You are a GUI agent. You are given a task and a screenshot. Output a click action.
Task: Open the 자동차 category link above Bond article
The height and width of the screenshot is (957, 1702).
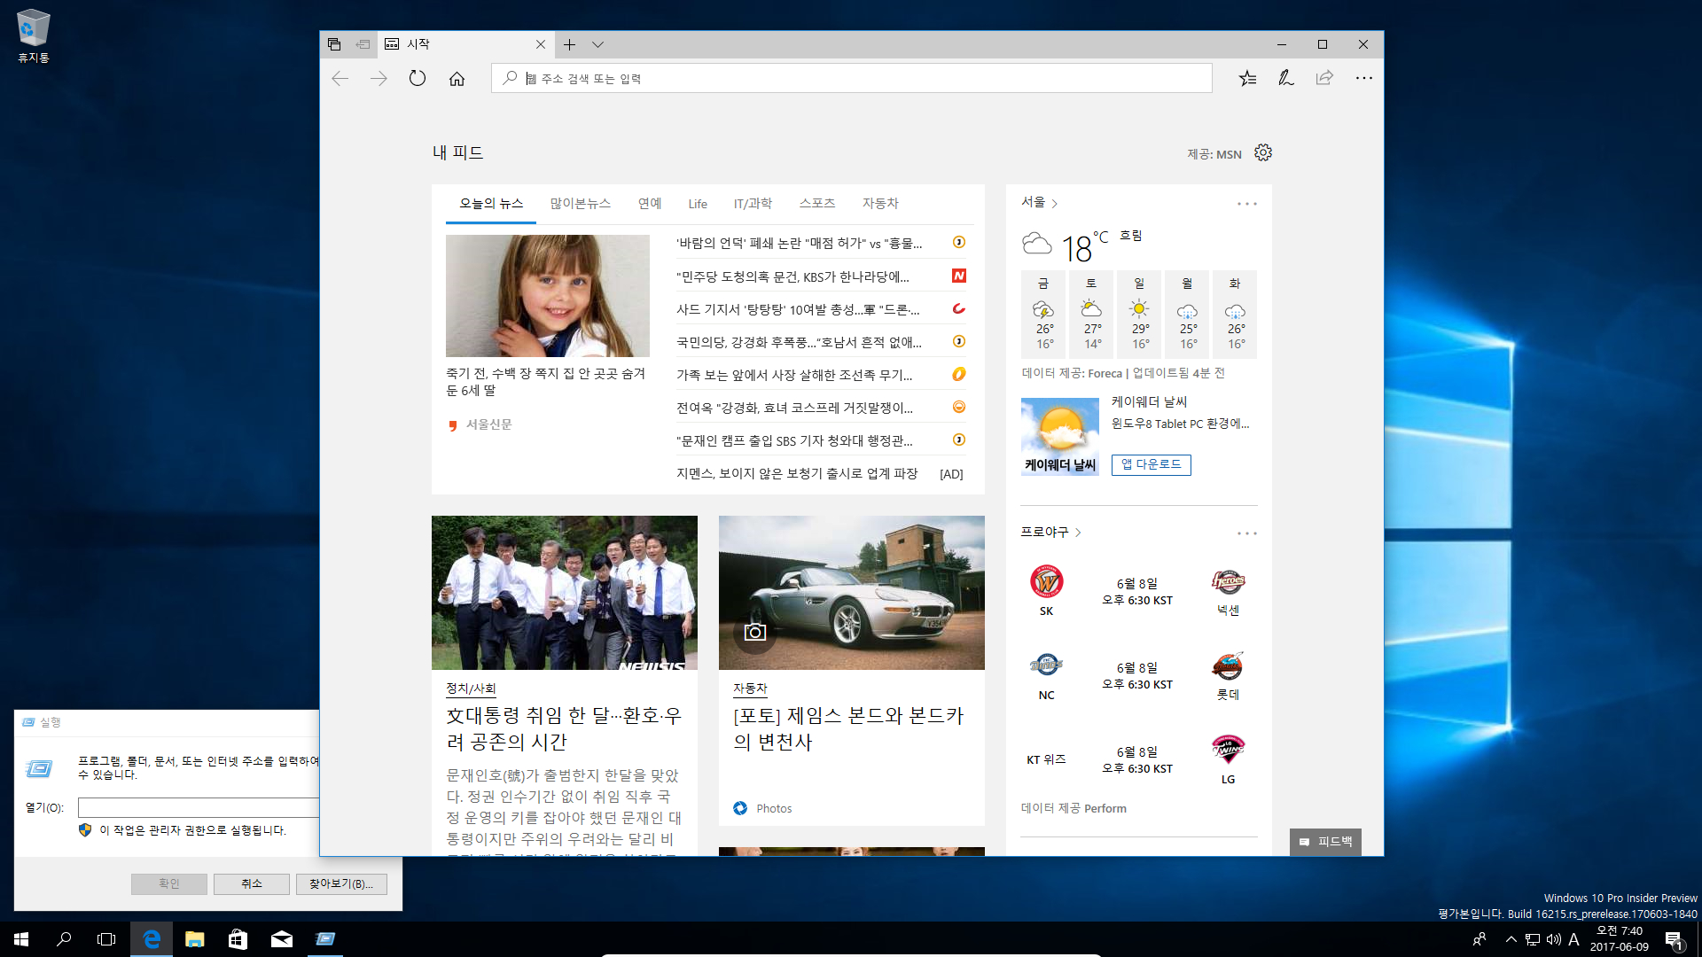(x=750, y=689)
